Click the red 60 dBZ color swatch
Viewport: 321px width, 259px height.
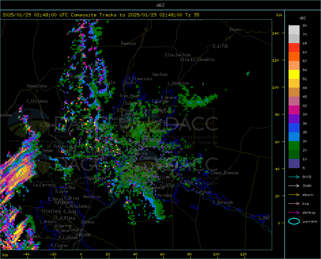click(294, 48)
